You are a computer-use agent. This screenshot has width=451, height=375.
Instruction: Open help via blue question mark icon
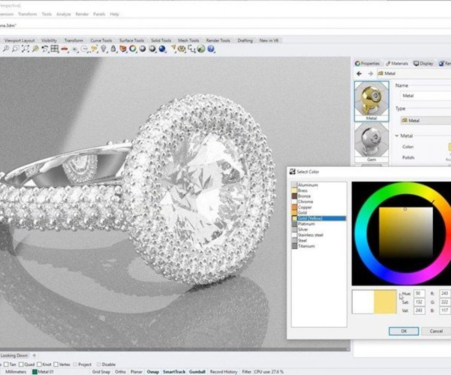click(x=211, y=49)
